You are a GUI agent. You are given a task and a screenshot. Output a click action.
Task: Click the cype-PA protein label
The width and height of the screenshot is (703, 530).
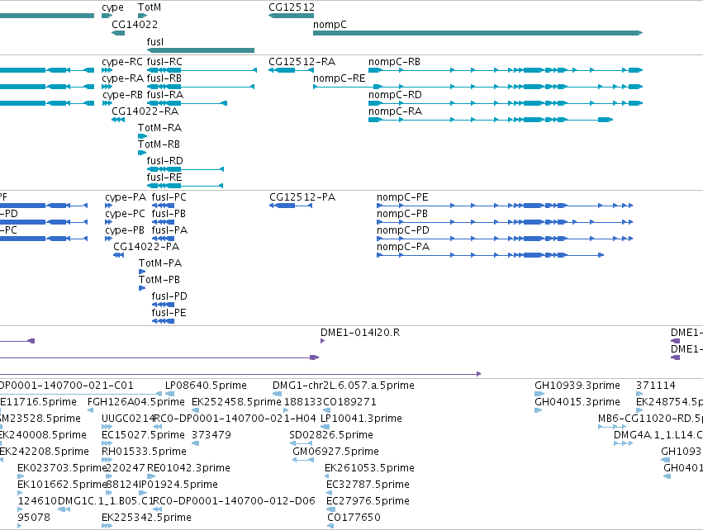pyautogui.click(x=126, y=197)
